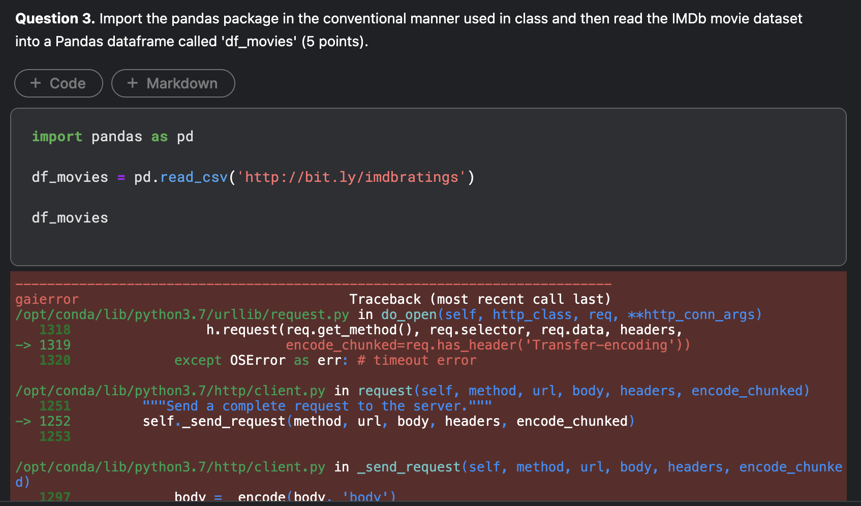Viewport: 861px width, 506px height.
Task: Click the green line number 1318
Action: click(x=55, y=330)
